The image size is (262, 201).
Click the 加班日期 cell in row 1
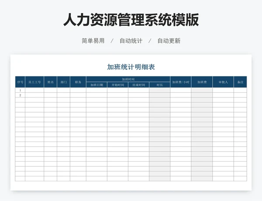tap(97, 90)
